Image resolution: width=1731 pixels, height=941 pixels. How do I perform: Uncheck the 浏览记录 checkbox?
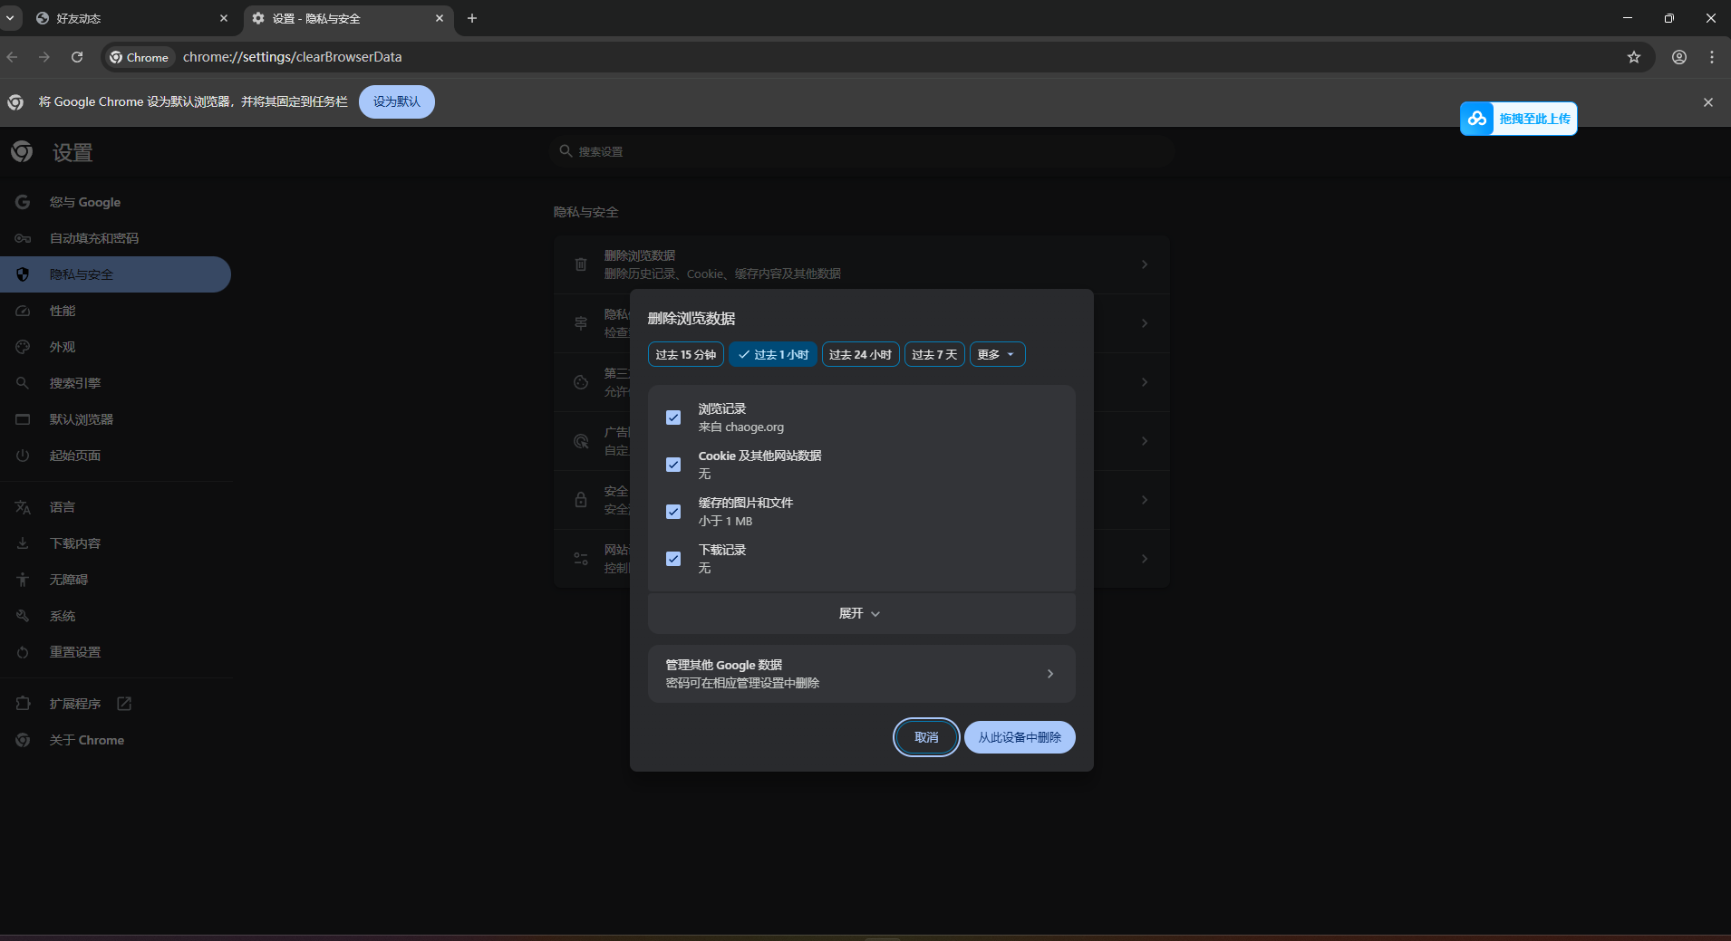[x=673, y=418]
